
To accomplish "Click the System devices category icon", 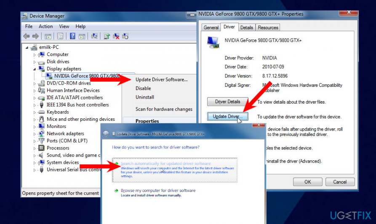I will pos(42,163).
